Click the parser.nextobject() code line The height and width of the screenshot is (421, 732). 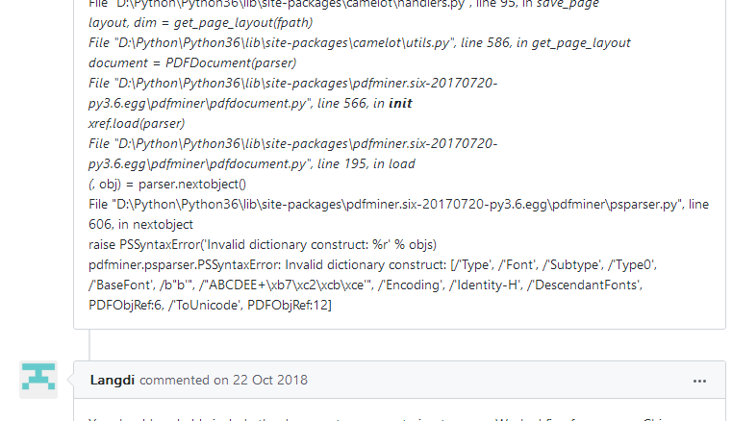pyautogui.click(x=167, y=184)
